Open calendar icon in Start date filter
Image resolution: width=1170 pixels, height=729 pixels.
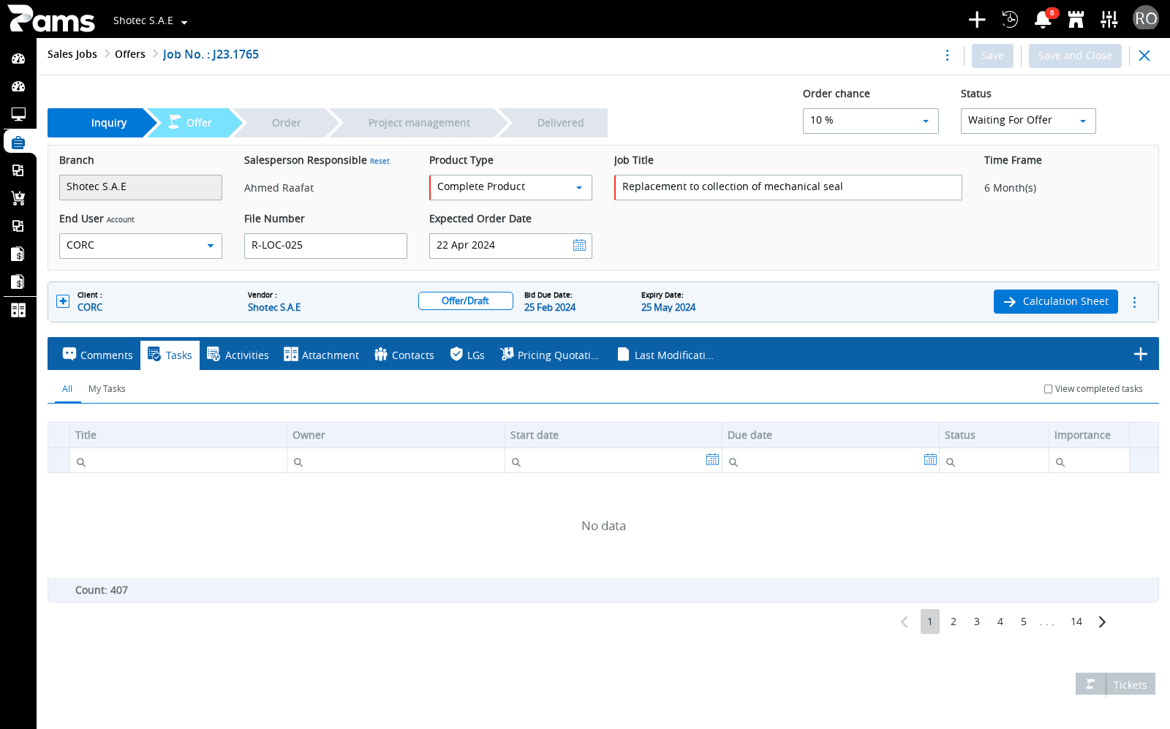pyautogui.click(x=712, y=460)
